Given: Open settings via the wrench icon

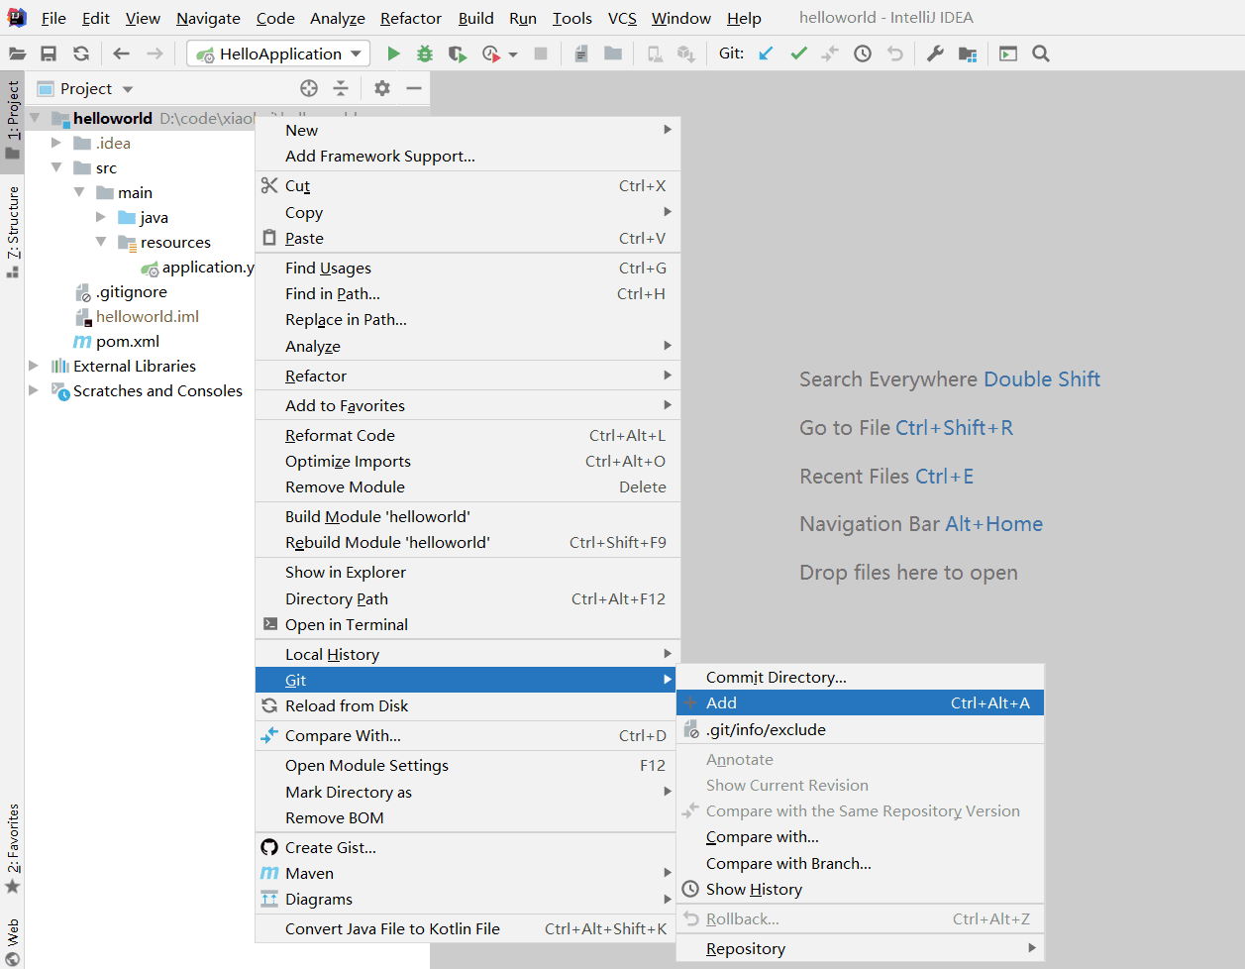Looking at the screenshot, I should coord(935,54).
